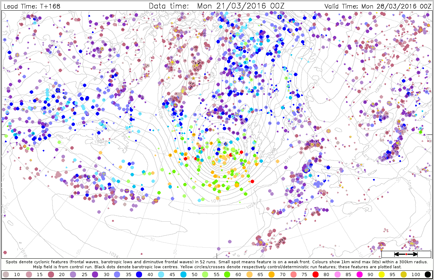Image resolution: width=434 pixels, height=280 pixels.
Task: Click the legend value 50
Action: coord(194,275)
